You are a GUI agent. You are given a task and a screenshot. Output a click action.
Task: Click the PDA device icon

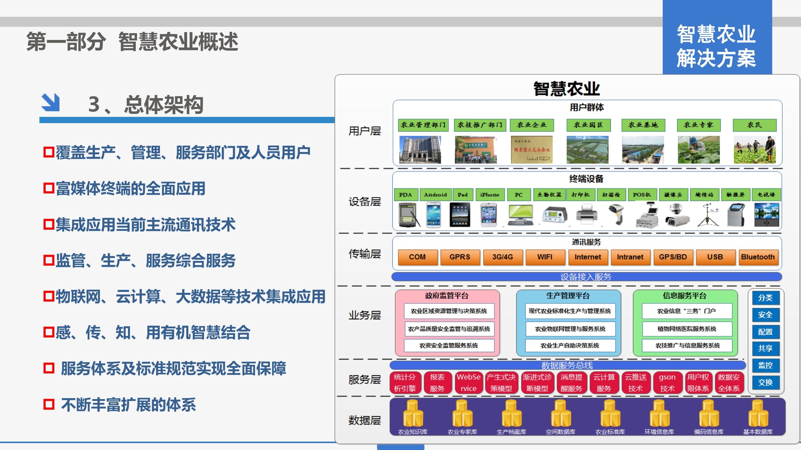408,215
